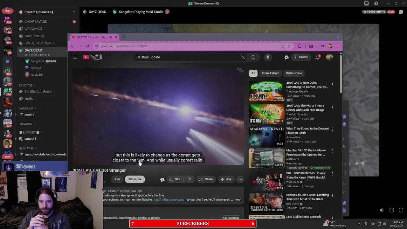Image resolution: width=407 pixels, height=229 pixels.
Task: Open the Discord help question-mark icon
Action: (x=376, y=3)
